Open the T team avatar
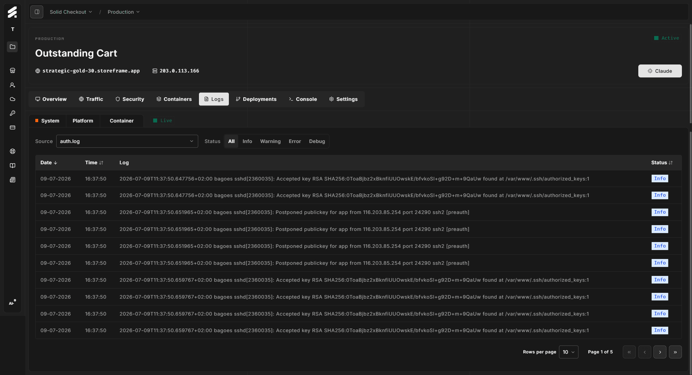This screenshot has height=375, width=692. 13,29
